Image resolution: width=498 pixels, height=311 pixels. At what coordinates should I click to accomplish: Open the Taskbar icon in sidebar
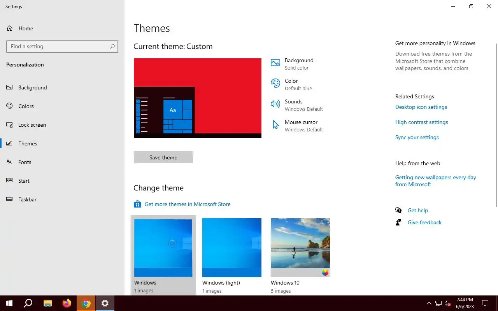[10, 199]
